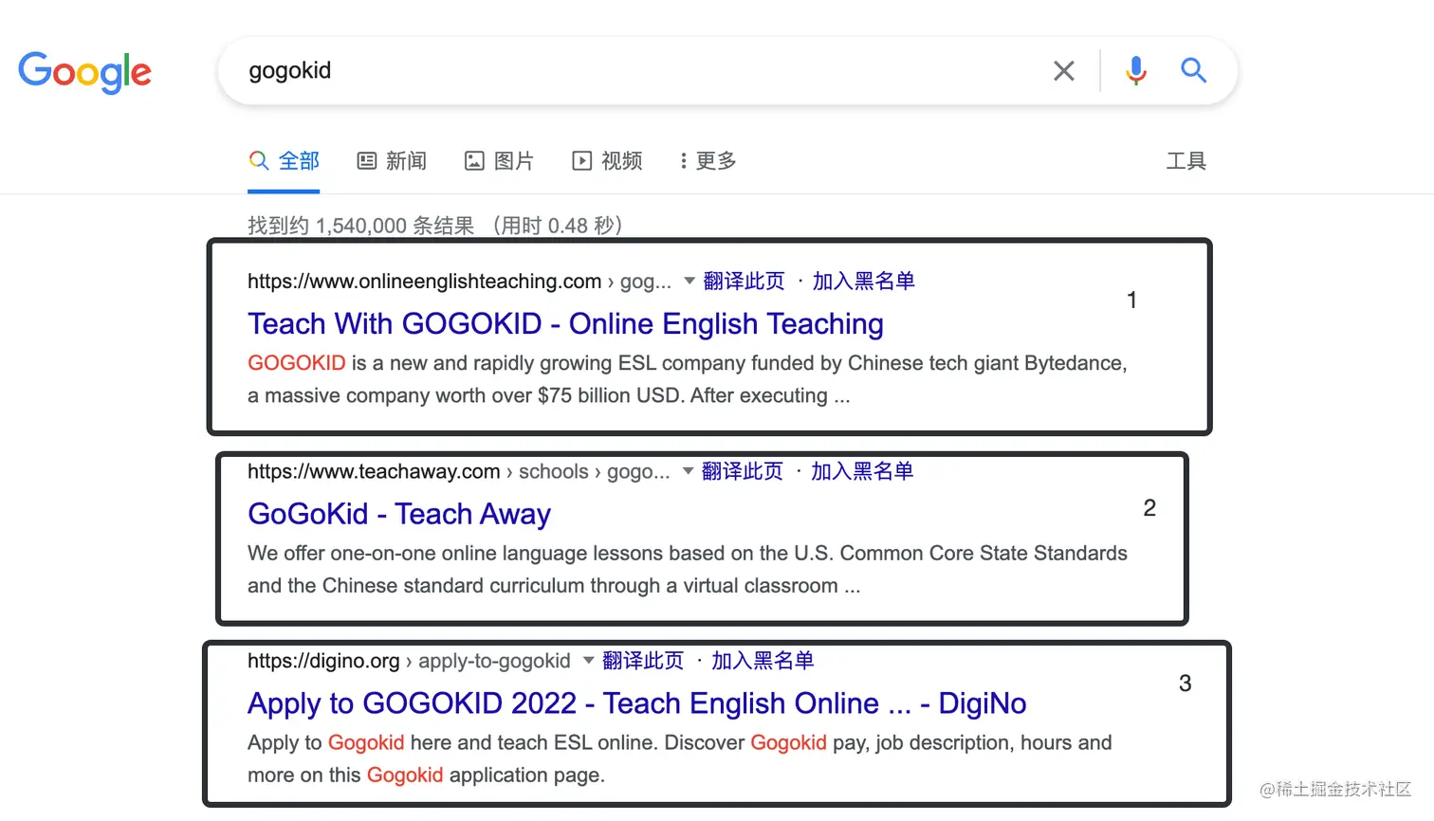Click 加入黑名单 for onlineenglishteaching.com result
The width and height of the screenshot is (1434, 821).
coord(863,282)
